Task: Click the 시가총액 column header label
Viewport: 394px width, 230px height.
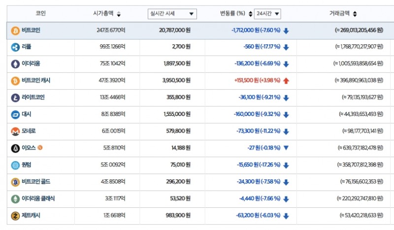Action: click(x=103, y=13)
